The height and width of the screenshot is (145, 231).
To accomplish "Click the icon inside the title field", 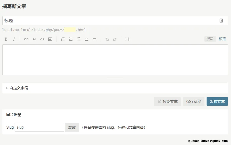I will 221,21.
